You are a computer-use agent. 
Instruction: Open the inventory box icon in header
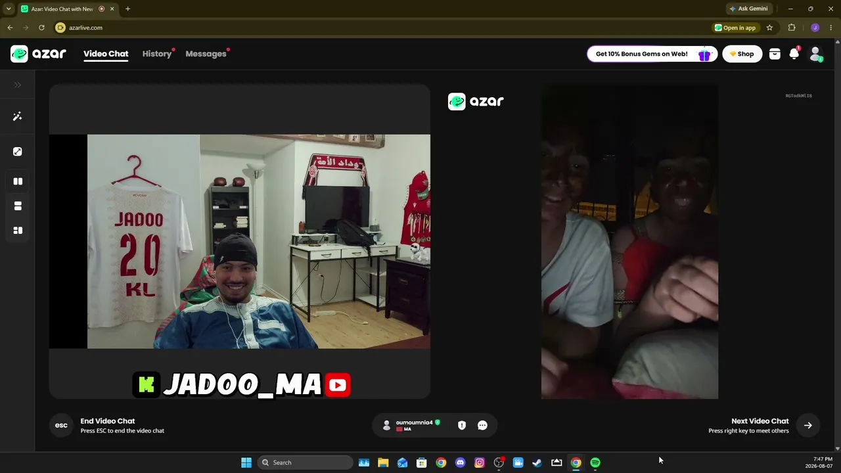[x=775, y=54]
